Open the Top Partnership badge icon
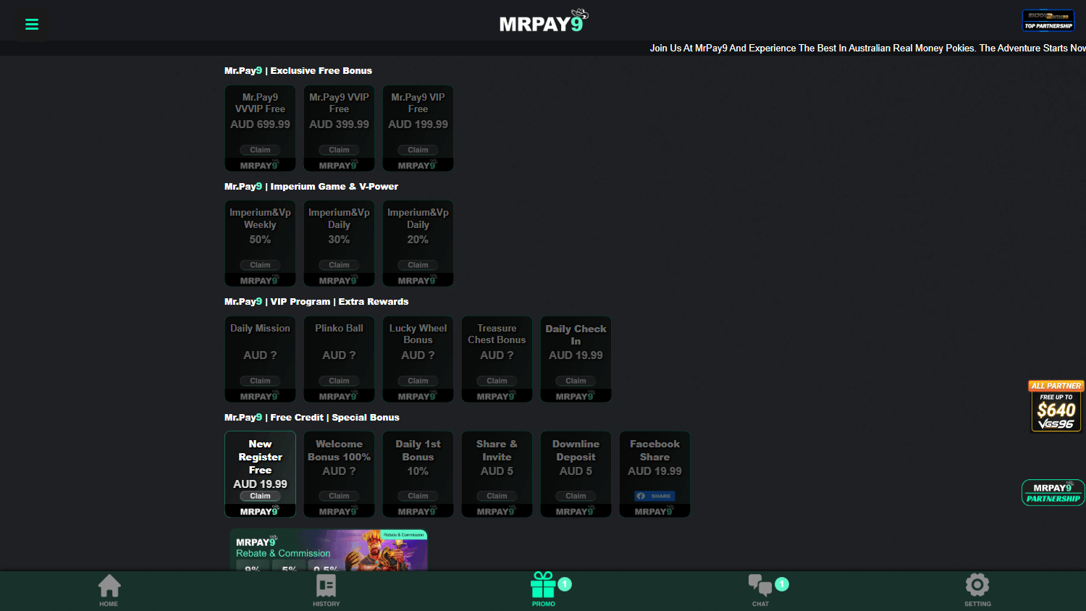Screen dimensions: 1086x611 coord(1048,20)
